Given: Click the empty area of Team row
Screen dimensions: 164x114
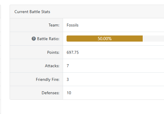Looking at the screenshot, I should [121, 25].
